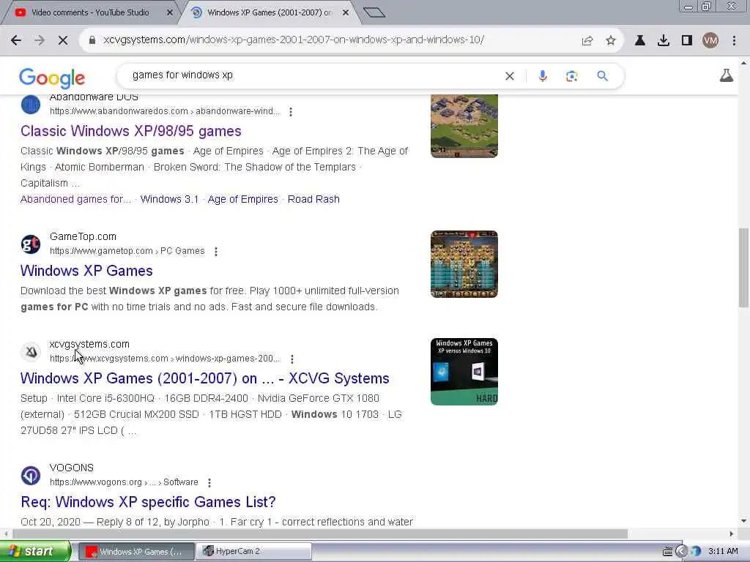Click the 3:11 AM taskbar clock
The width and height of the screenshot is (750, 562).
[x=723, y=552]
